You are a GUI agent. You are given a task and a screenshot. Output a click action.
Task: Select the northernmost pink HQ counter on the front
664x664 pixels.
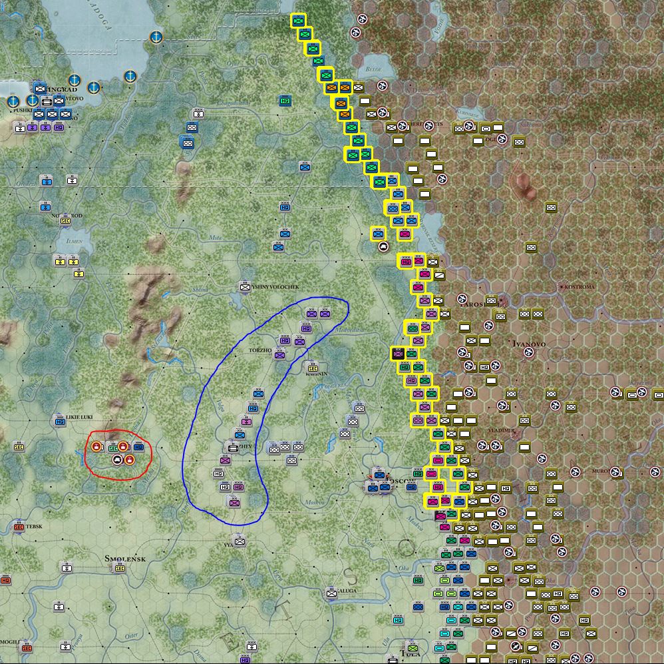[406, 262]
